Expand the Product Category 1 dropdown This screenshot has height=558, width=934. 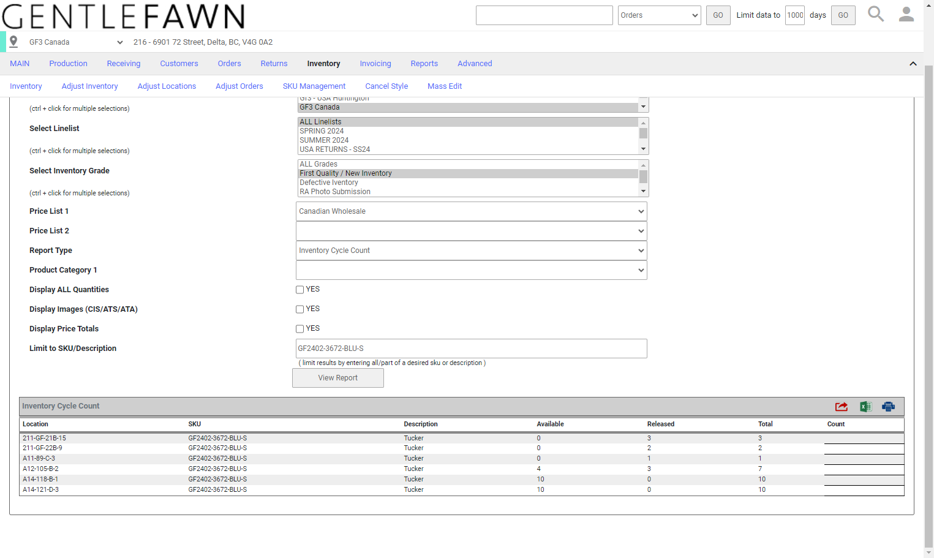coord(472,270)
